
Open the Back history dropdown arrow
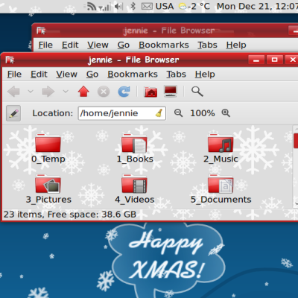click(31, 92)
